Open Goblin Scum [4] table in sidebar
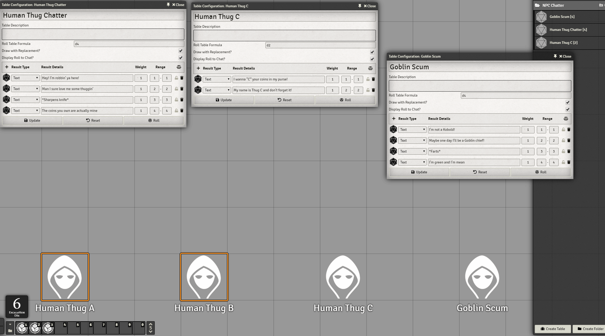This screenshot has height=336, width=605. [562, 17]
